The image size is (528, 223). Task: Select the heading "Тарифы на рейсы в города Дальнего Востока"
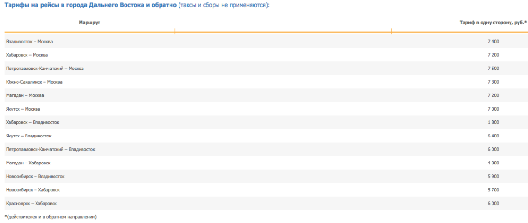(90, 5)
